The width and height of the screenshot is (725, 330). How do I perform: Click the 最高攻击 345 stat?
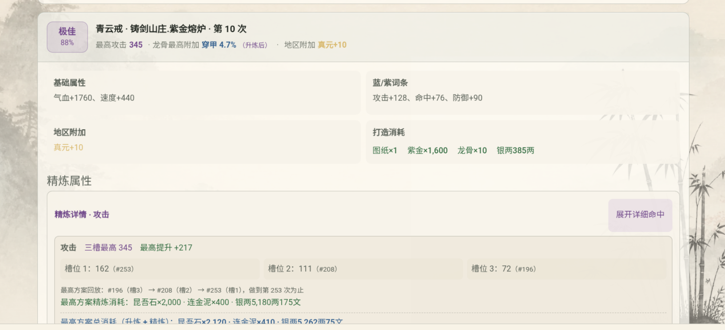point(119,45)
